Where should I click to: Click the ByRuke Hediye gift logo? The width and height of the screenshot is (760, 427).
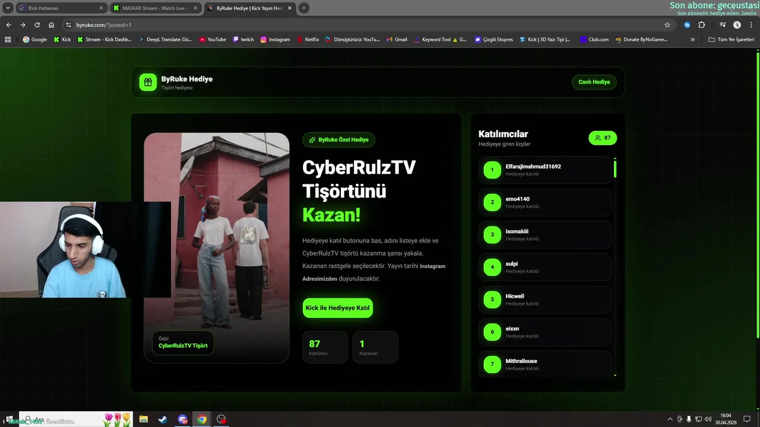tap(148, 82)
